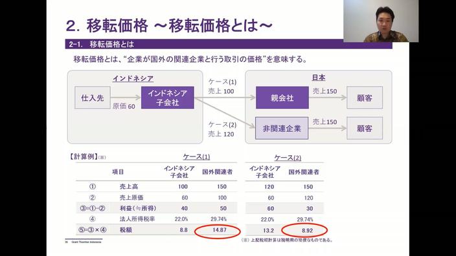
Task: Click the underlined インドネシア region title
Action: point(133,78)
